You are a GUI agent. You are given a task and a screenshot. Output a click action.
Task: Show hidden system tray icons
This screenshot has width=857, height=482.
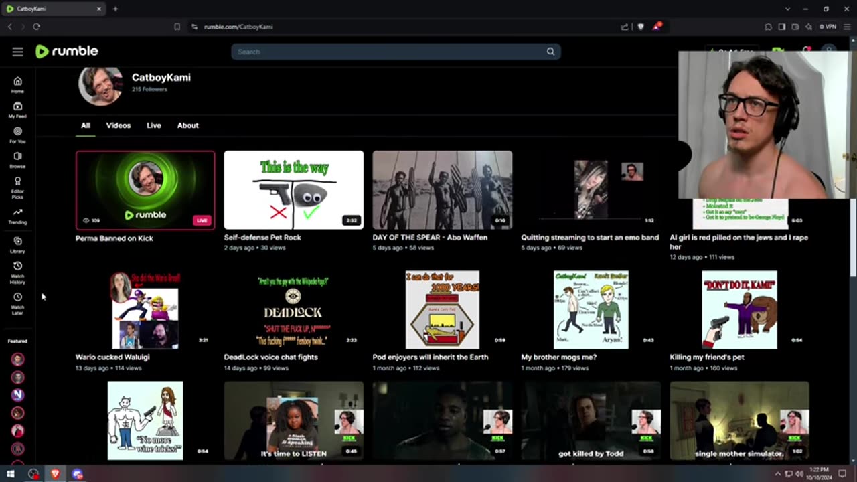click(778, 474)
